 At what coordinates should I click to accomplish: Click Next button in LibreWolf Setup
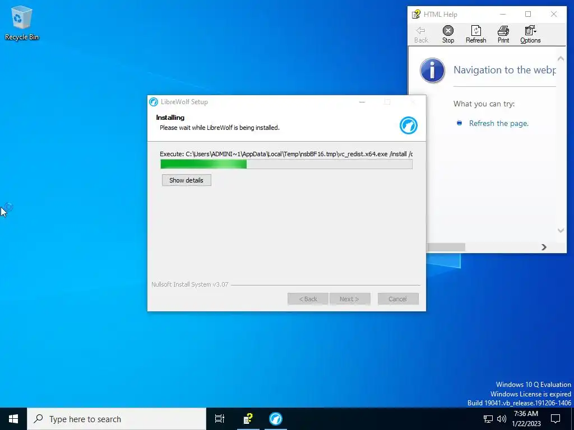350,299
